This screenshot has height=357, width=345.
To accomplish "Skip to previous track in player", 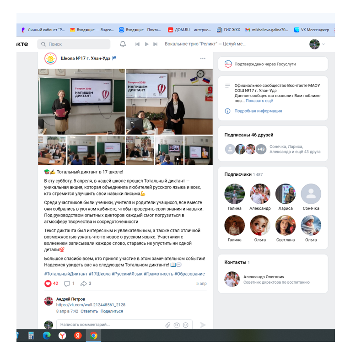I will tap(137, 44).
